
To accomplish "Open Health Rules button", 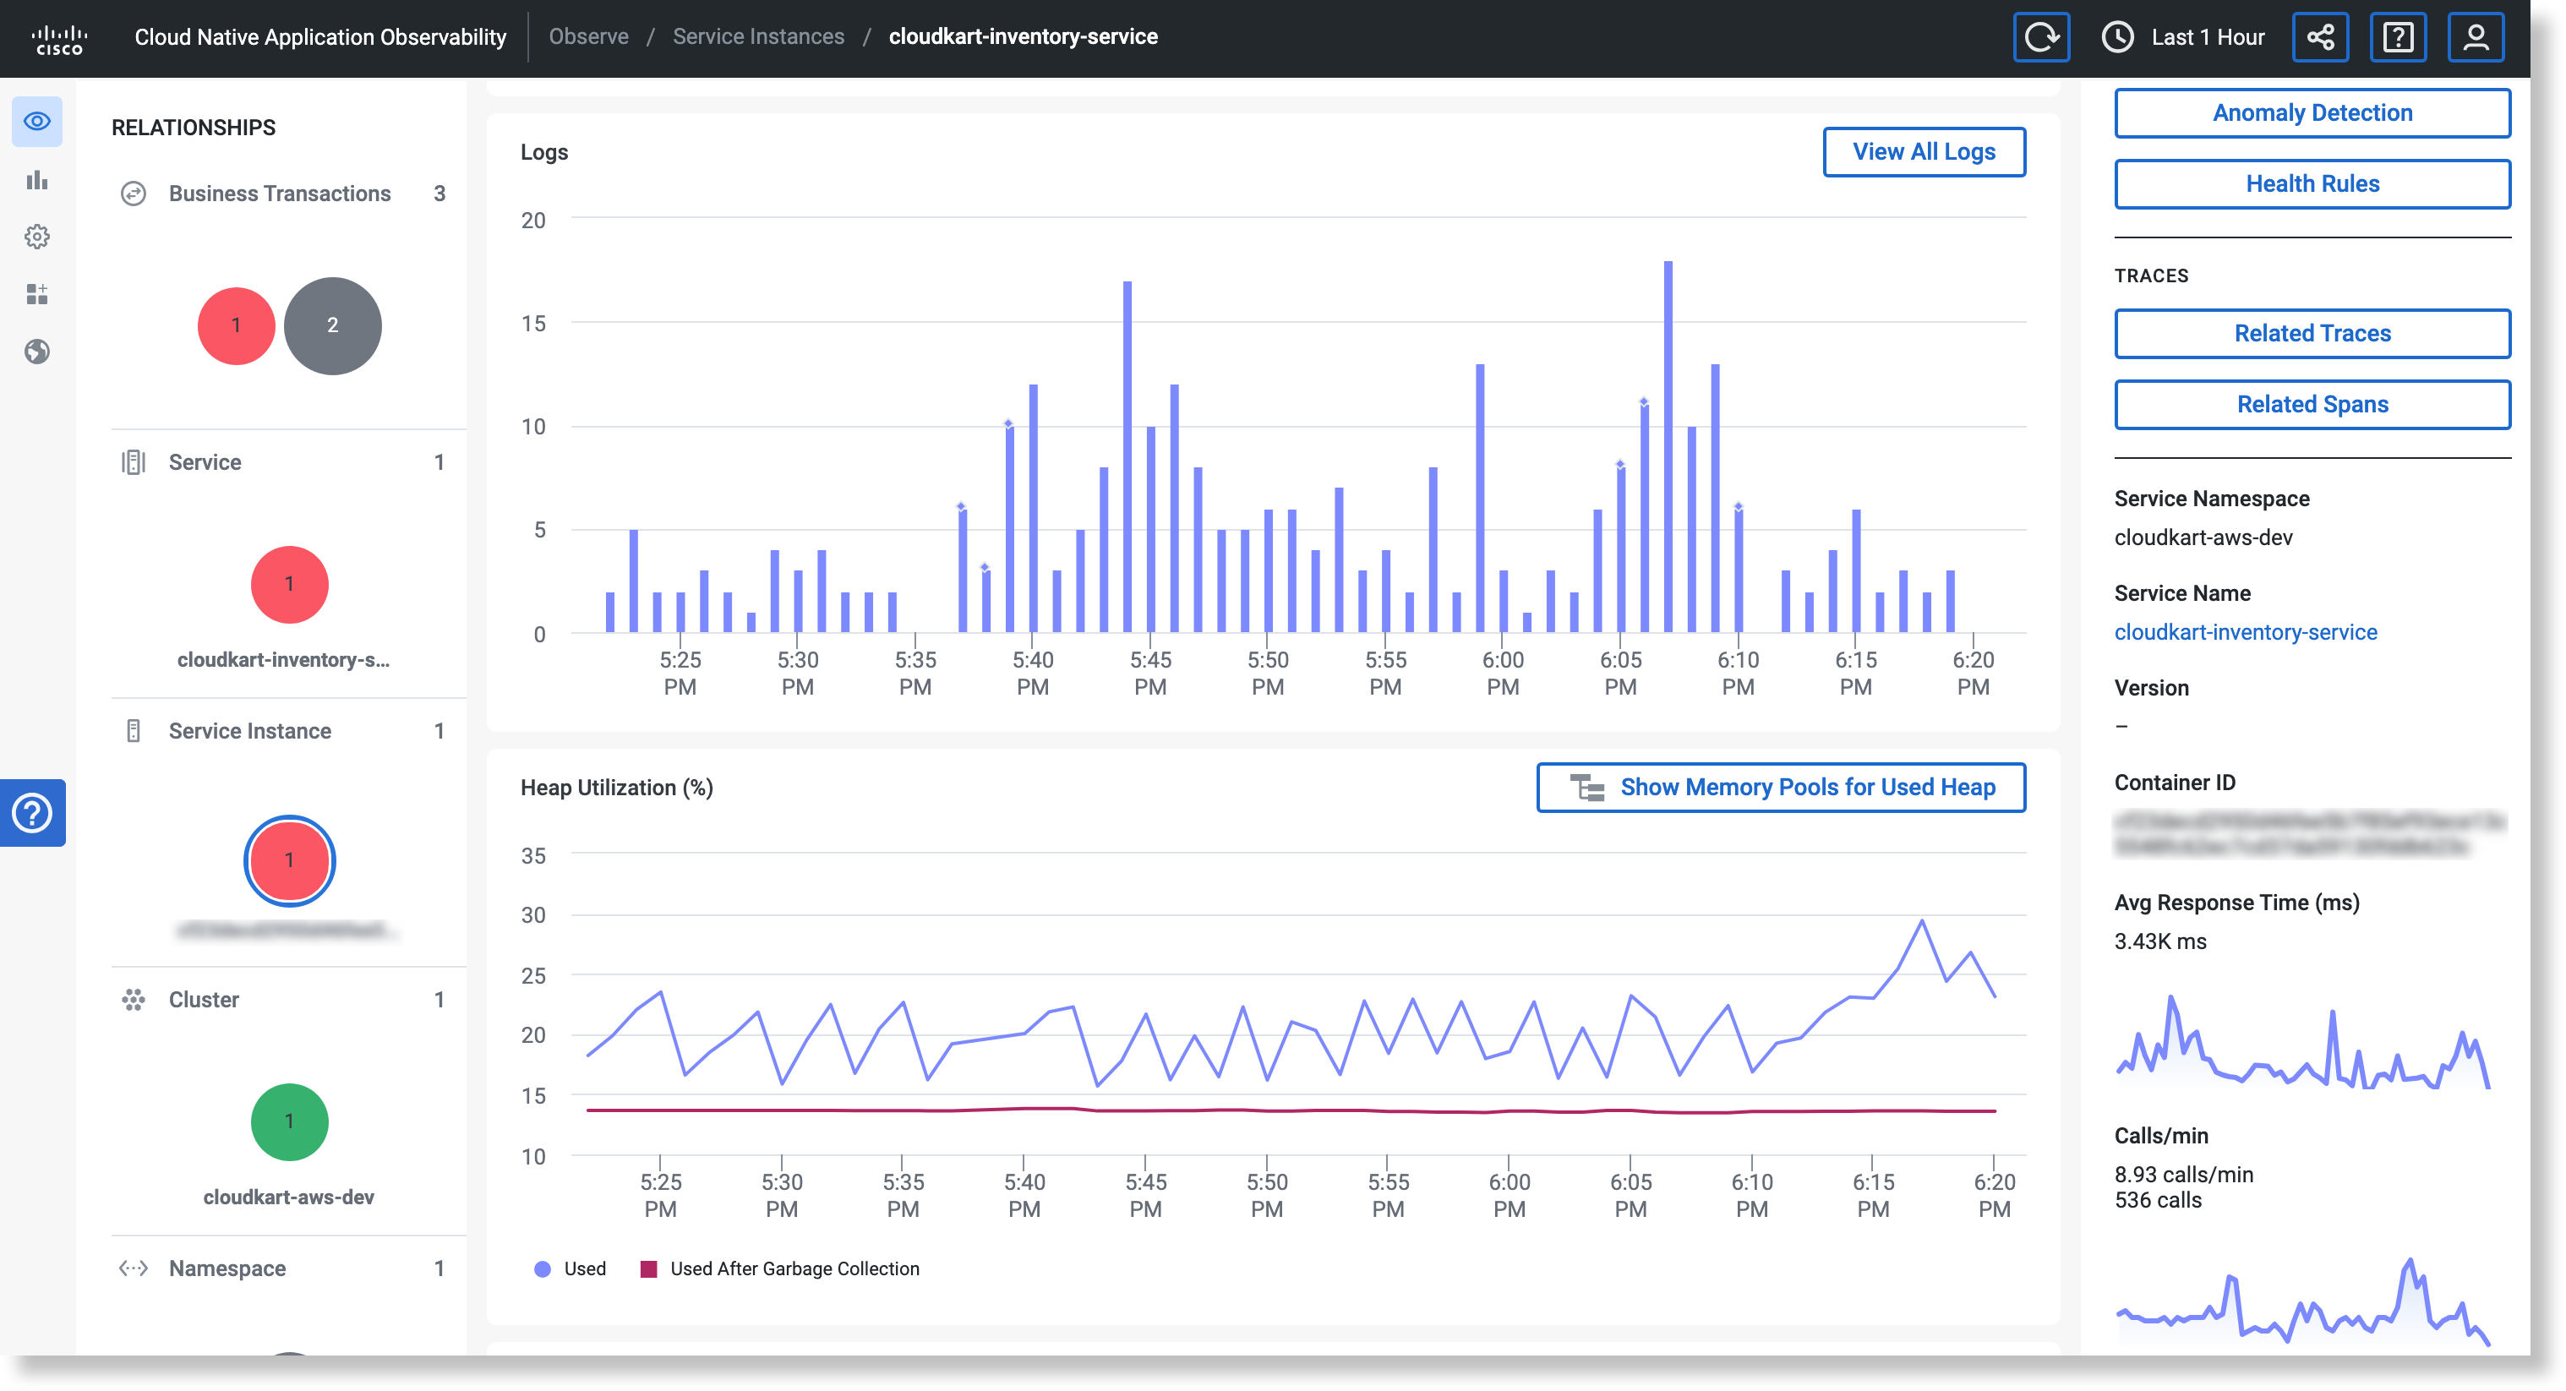I will (2312, 184).
